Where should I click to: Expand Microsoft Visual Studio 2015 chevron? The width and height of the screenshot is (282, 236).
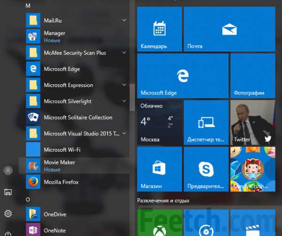pos(124,133)
